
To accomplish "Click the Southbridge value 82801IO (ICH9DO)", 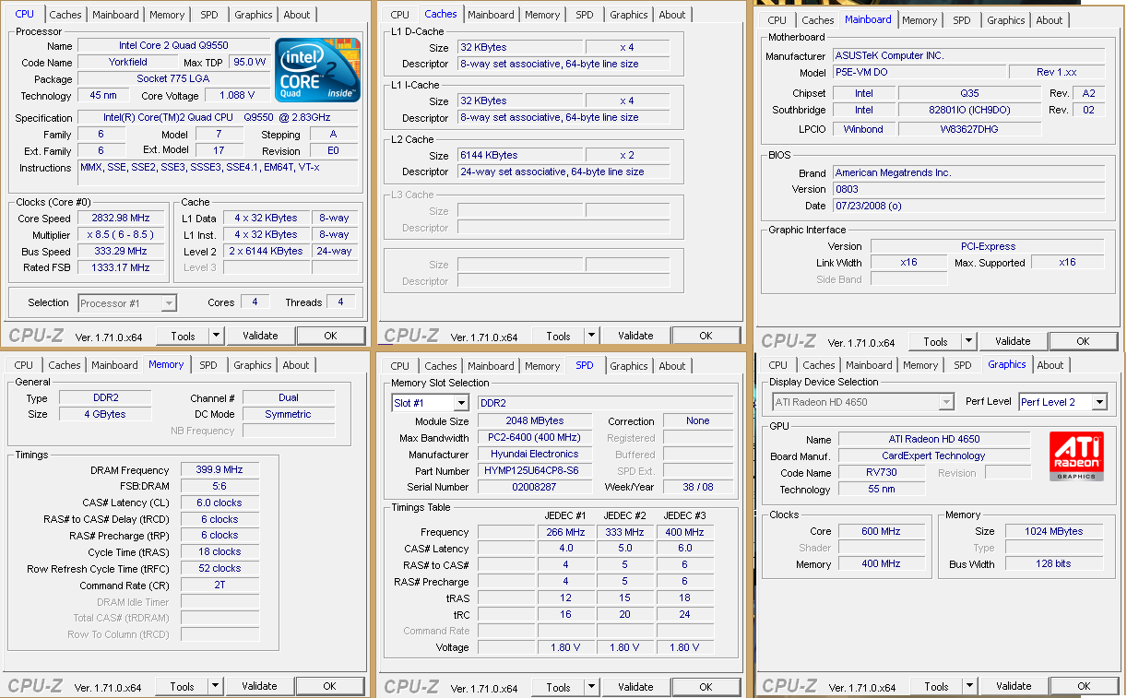I will tap(969, 111).
